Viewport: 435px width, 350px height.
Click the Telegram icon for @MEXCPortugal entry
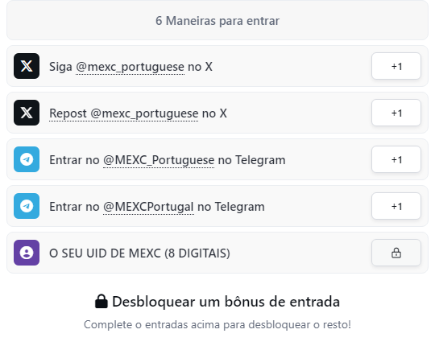[27, 206]
